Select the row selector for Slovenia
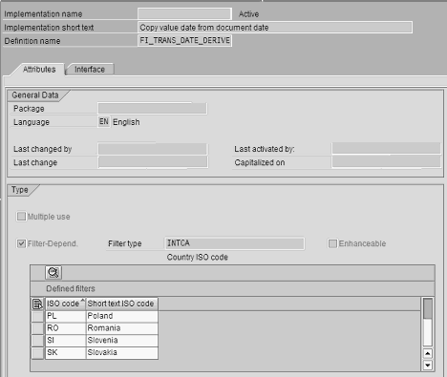Image resolution: width=447 pixels, height=377 pixels. point(37,341)
